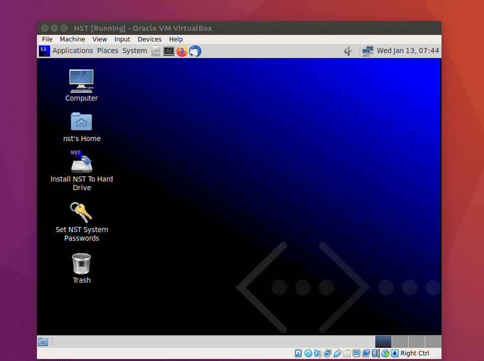Click the show desktop button in bottom panel
Viewport: 484px width, 361px height.
coord(43,342)
